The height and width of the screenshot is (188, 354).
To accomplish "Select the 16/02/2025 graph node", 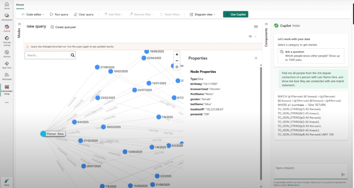I will click(x=110, y=71).
